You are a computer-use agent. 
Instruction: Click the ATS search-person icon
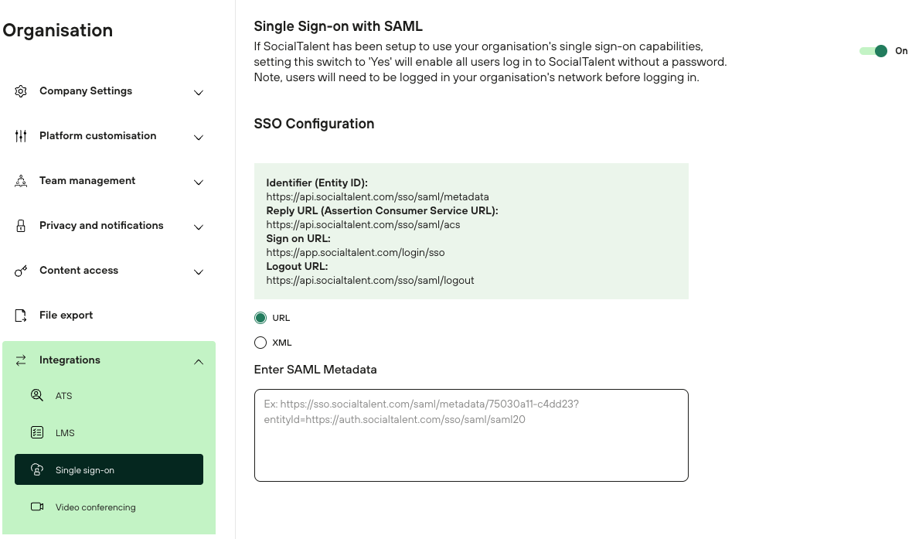tap(37, 396)
